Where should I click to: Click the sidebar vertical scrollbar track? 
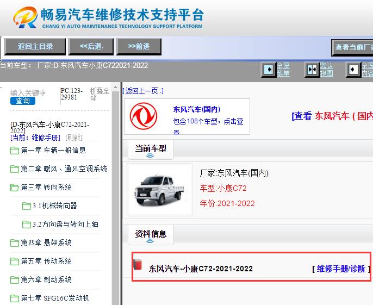click(x=116, y=197)
